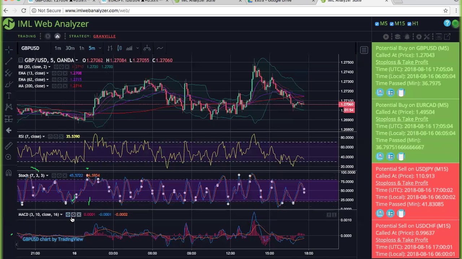The height and width of the screenshot is (259, 462).
Task: Toggle the M15 timeframe checkbox
Action: (x=392, y=24)
